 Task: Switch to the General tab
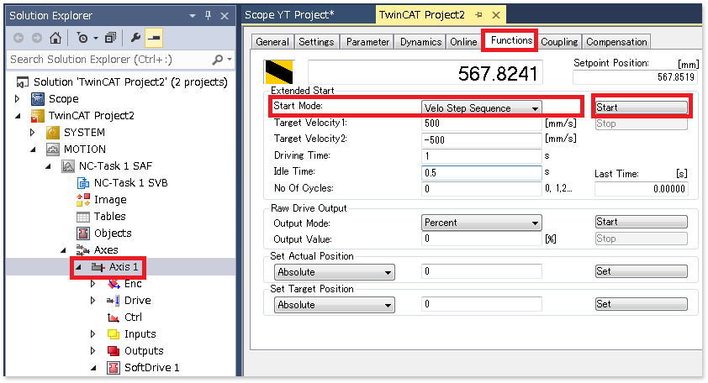pos(272,42)
